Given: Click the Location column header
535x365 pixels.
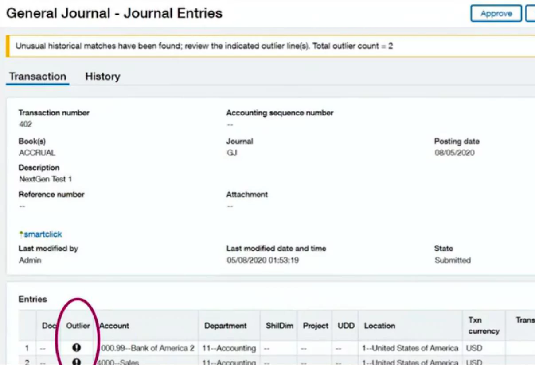Looking at the screenshot, I should point(379,326).
